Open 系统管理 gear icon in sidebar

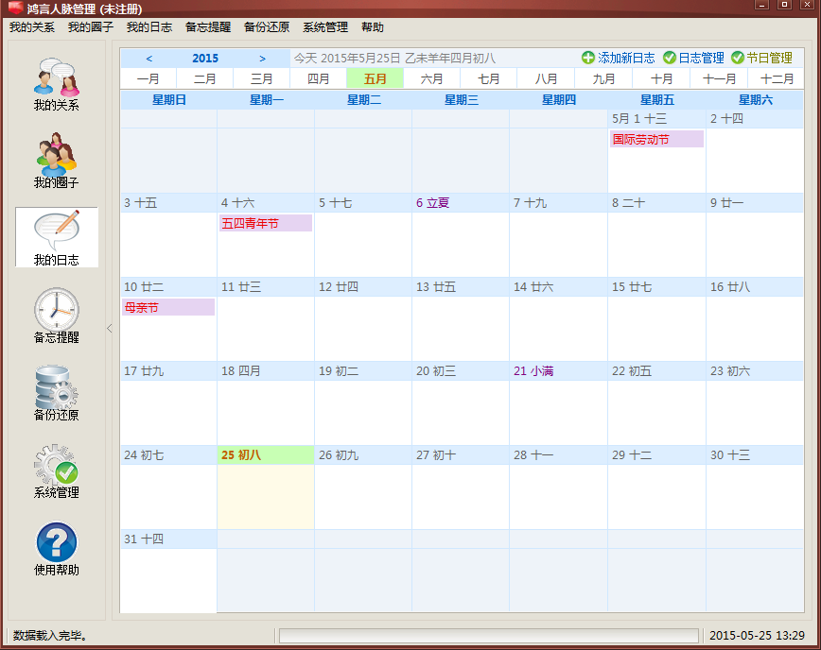tap(56, 465)
